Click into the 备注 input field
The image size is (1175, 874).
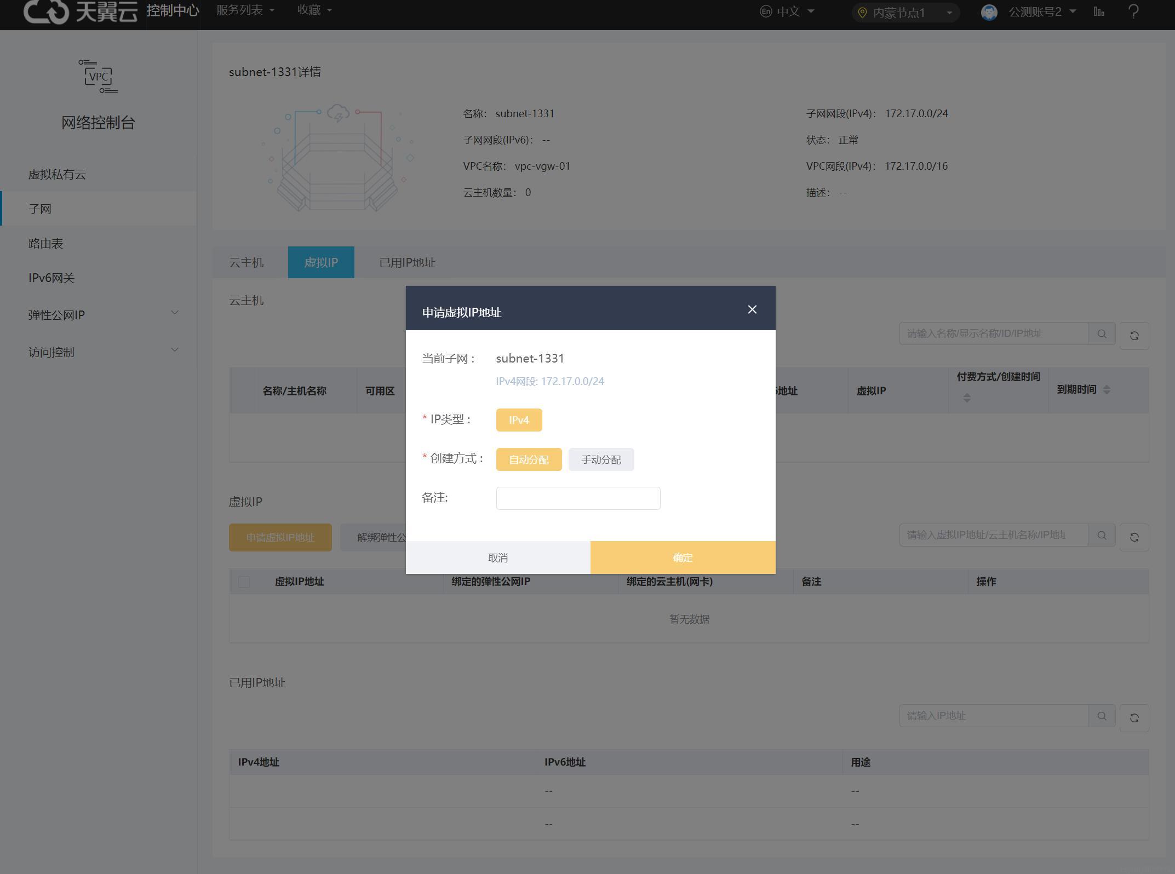coord(578,498)
